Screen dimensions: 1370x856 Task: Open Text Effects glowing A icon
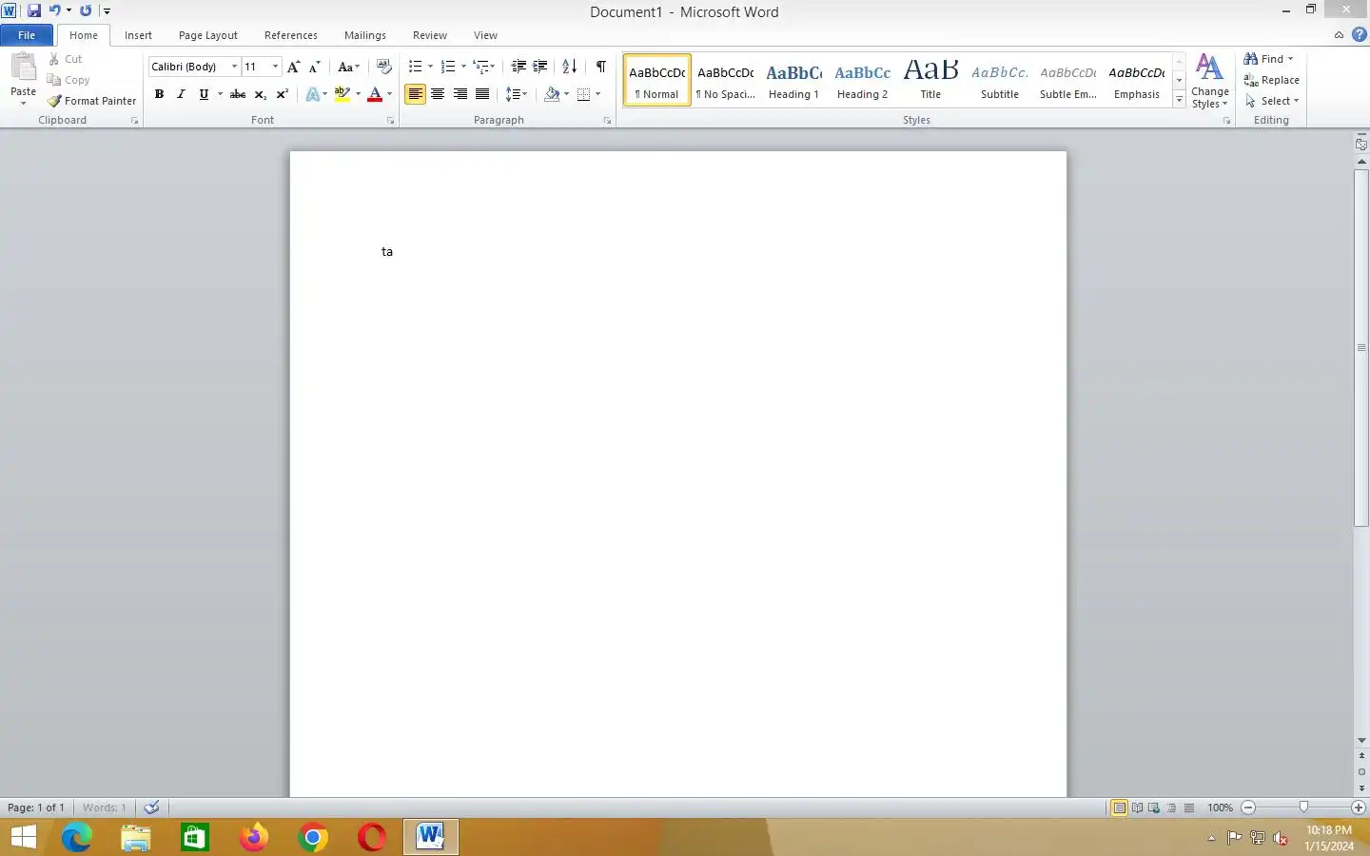pyautogui.click(x=312, y=94)
